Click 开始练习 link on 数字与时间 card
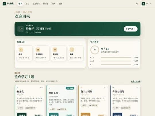This screenshot has height=116, width=155. click(102, 115)
